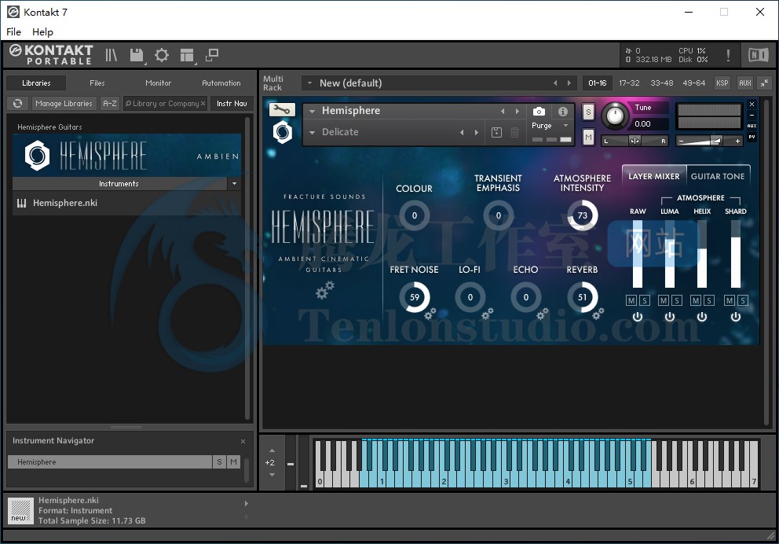Open the Hemisphere instrument name dropdown

[312, 112]
